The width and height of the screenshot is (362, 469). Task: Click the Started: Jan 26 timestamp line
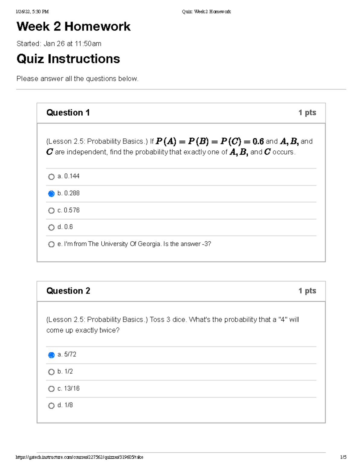[59, 44]
